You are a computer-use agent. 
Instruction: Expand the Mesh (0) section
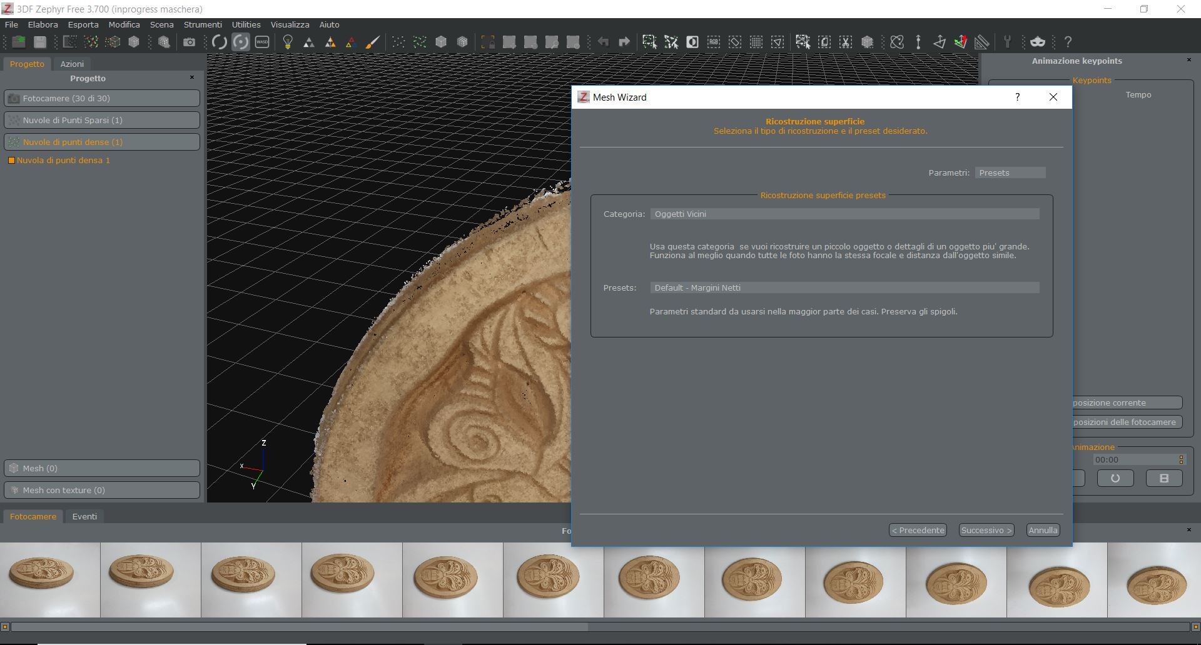(102, 468)
